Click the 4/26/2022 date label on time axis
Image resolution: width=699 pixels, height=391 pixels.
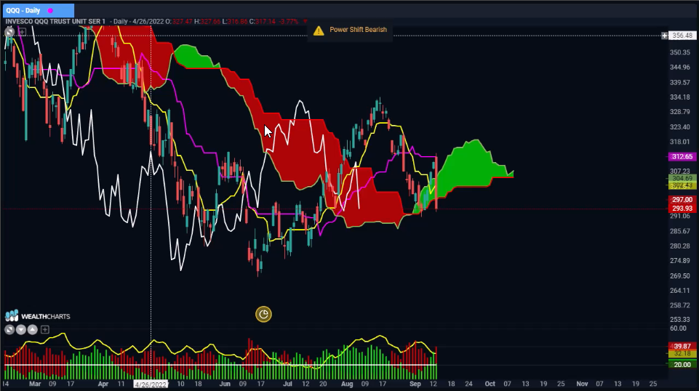pyautogui.click(x=151, y=384)
